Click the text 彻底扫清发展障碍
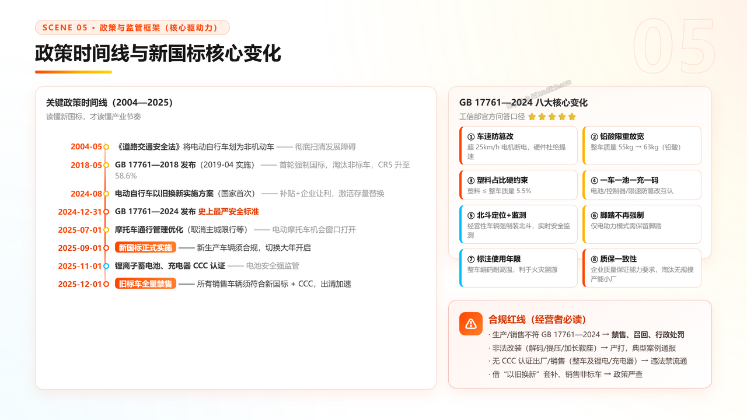 [x=325, y=147]
